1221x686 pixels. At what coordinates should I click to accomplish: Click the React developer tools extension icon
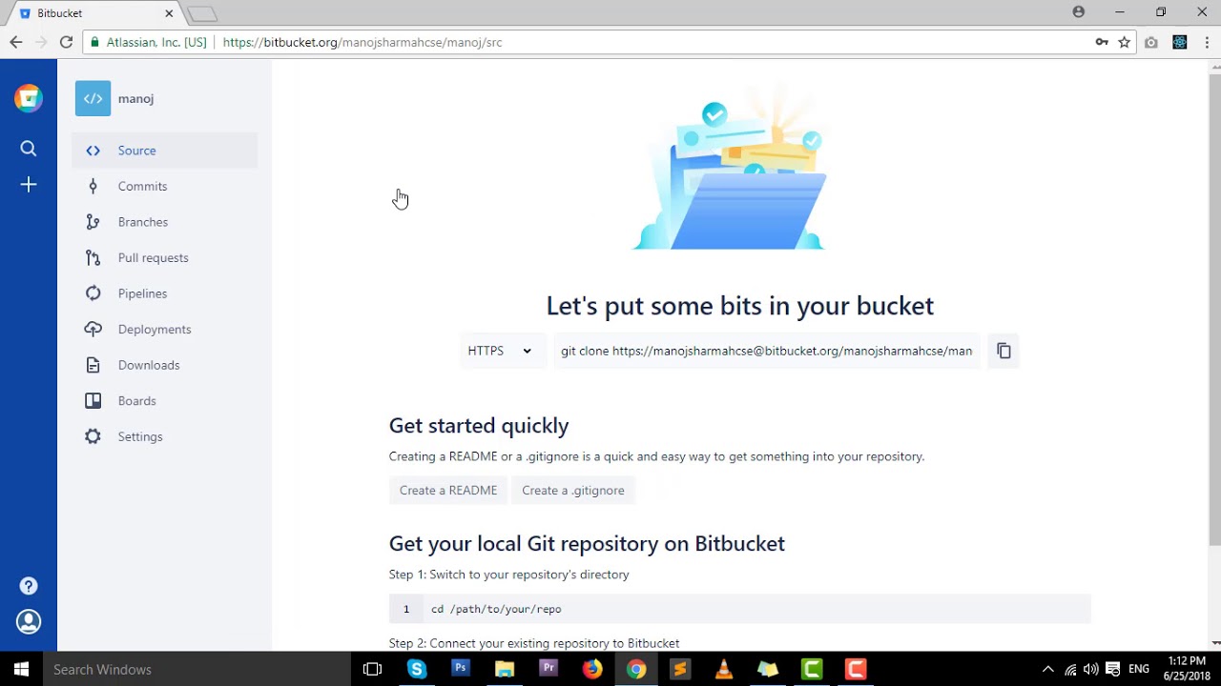(1180, 42)
